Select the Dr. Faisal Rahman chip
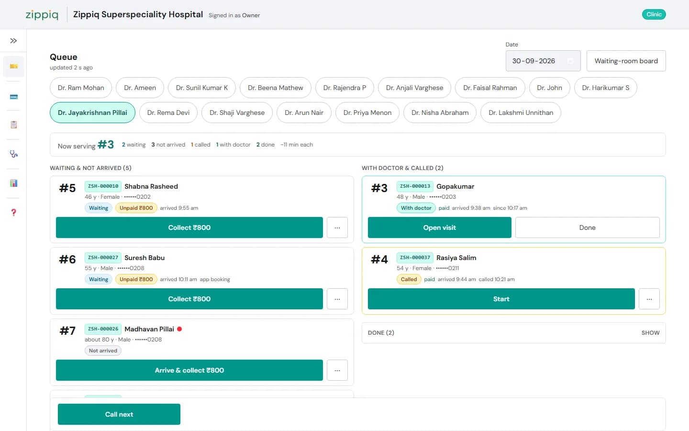This screenshot has width=689, height=431. tap(490, 88)
